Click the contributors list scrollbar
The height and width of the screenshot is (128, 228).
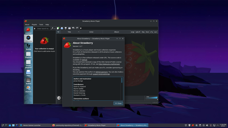pos(122,80)
